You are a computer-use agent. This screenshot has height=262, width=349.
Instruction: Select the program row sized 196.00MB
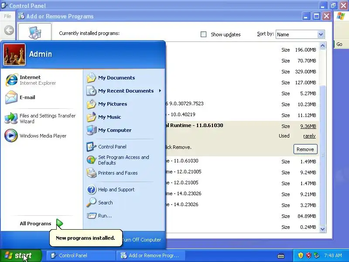pyautogui.click(x=242, y=50)
